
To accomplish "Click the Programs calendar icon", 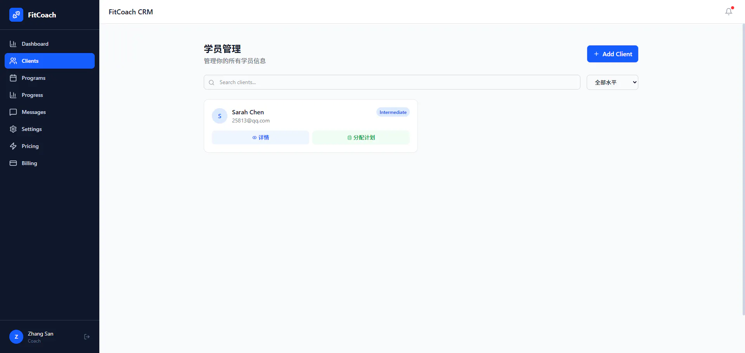I will click(13, 78).
